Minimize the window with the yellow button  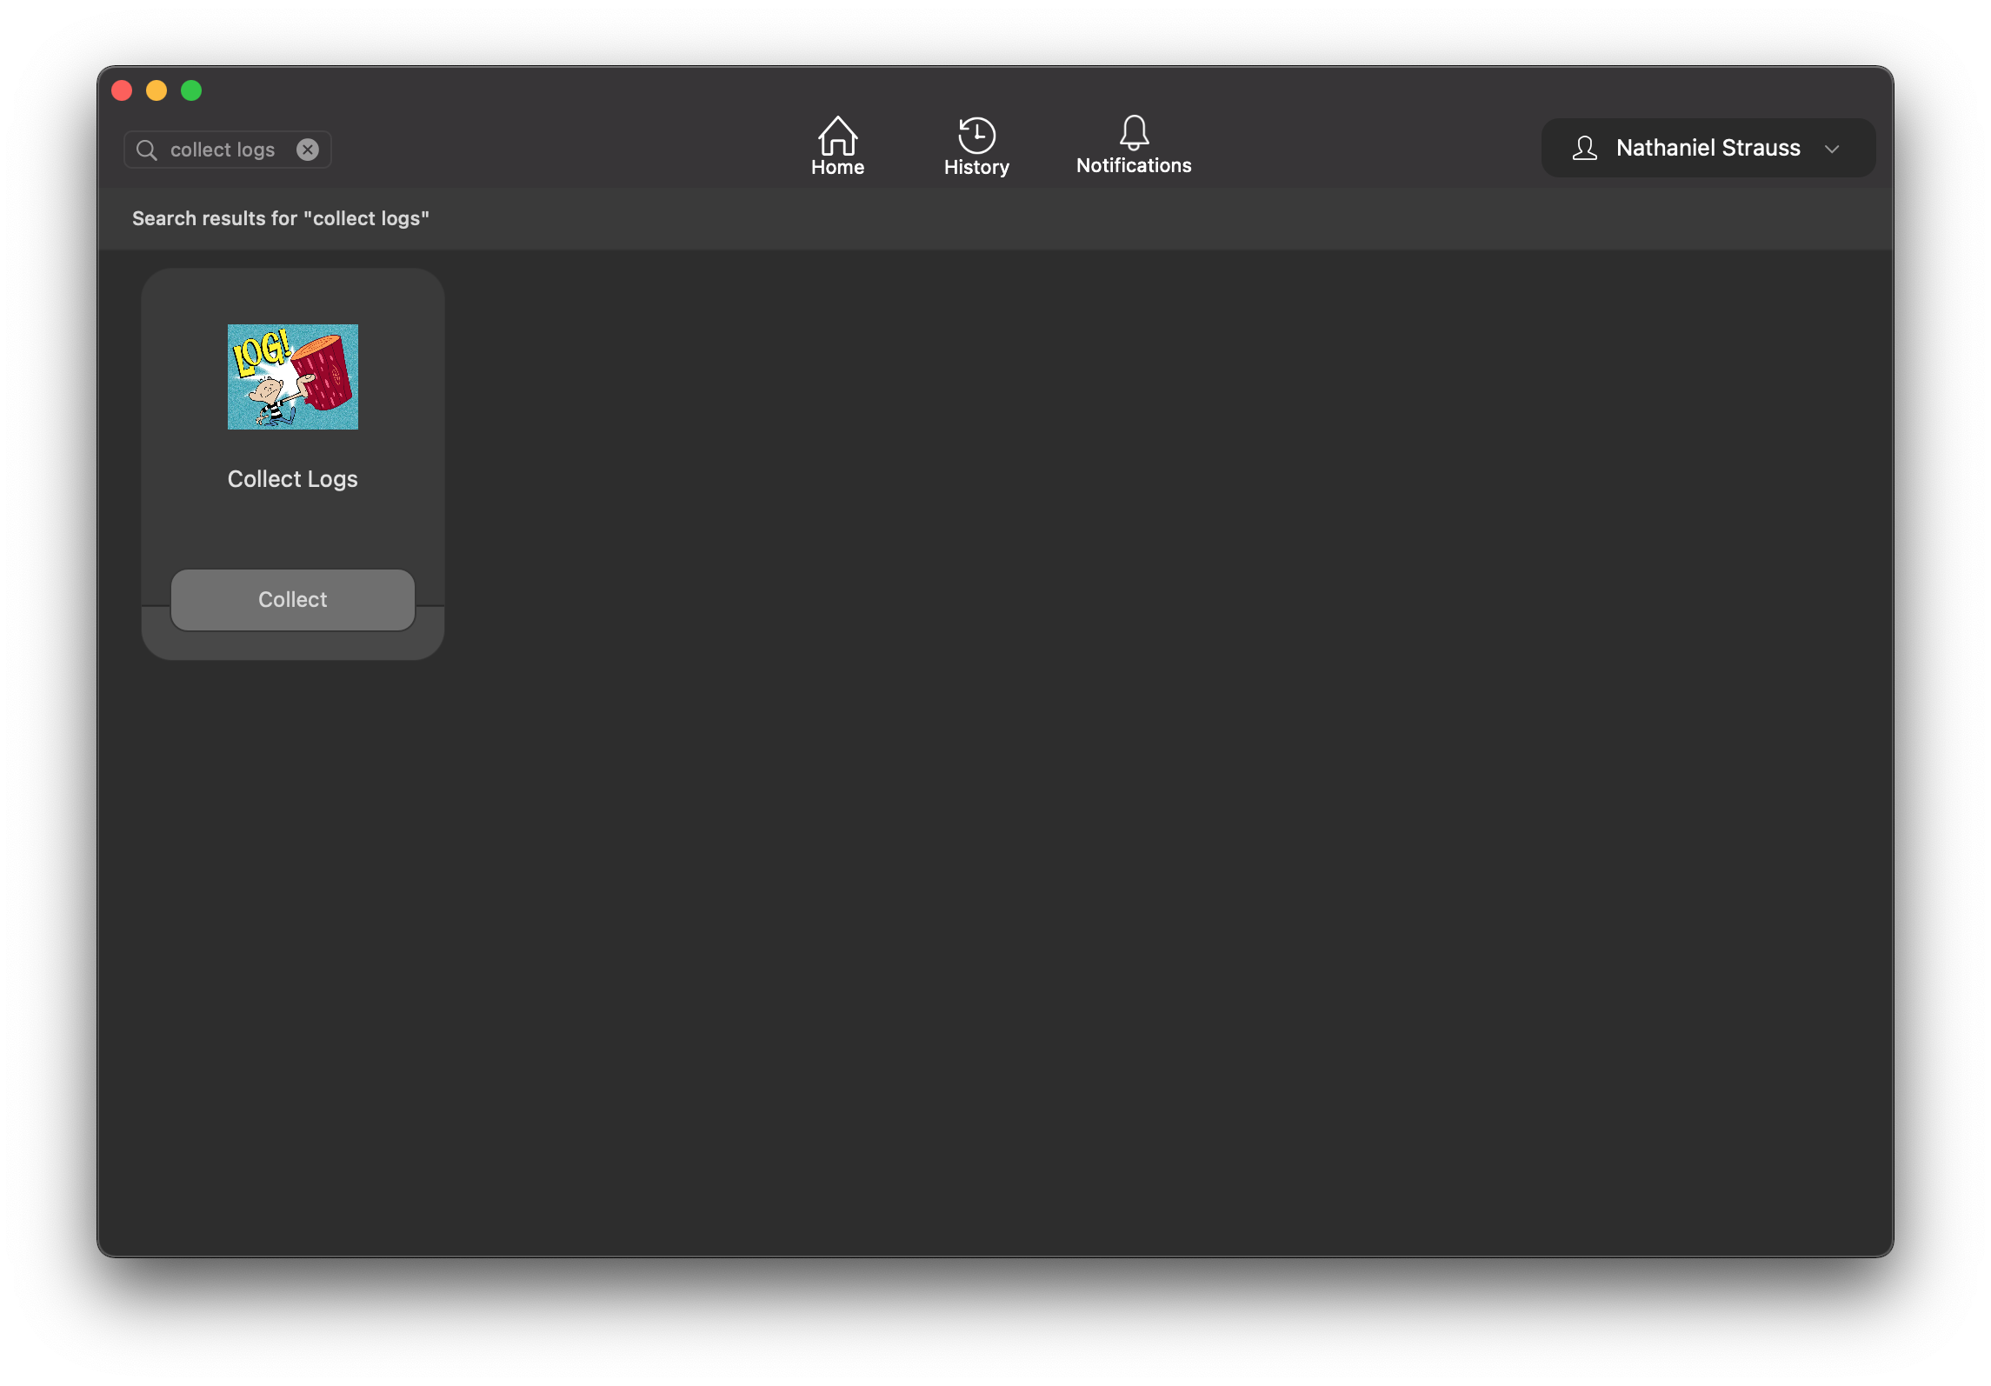[x=156, y=90]
